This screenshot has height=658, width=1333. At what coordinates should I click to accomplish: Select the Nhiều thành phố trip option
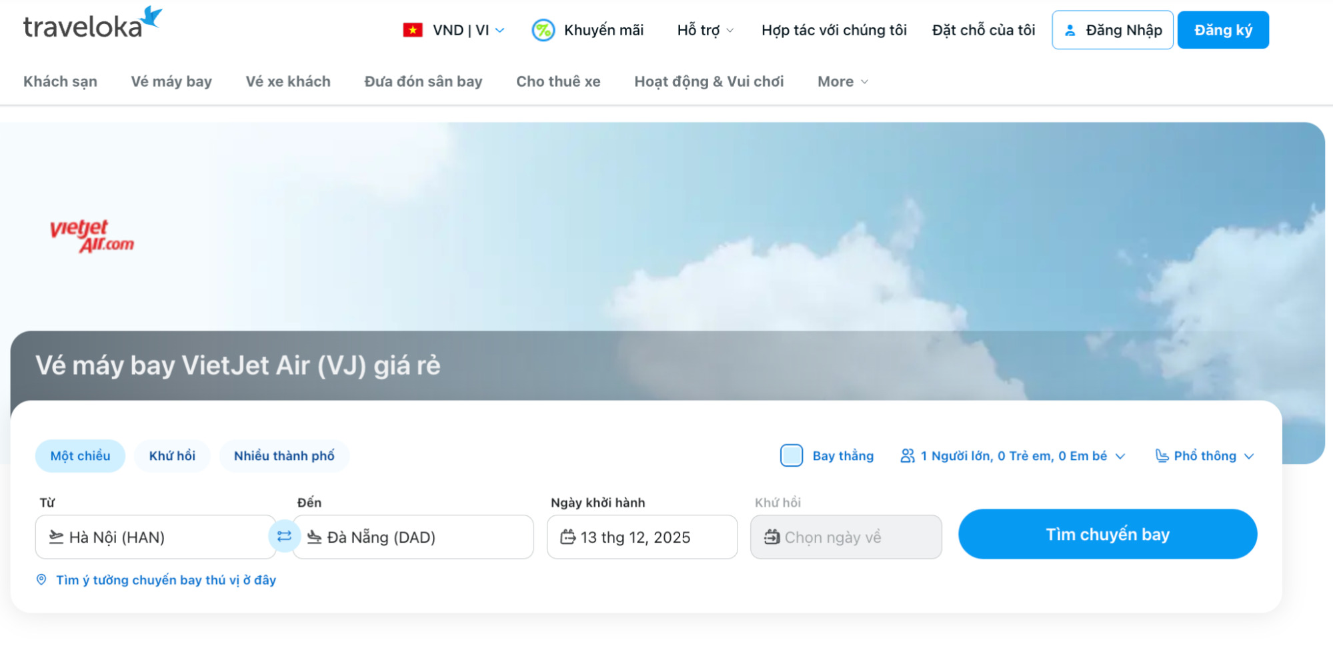(284, 456)
